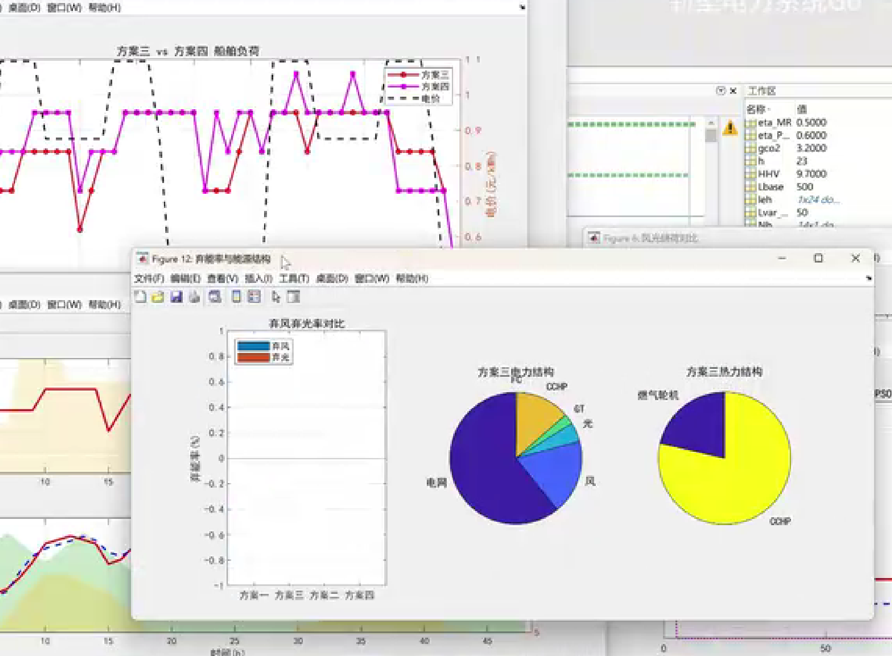Click the Print Figure icon
This screenshot has height=656, width=892.
coord(194,297)
